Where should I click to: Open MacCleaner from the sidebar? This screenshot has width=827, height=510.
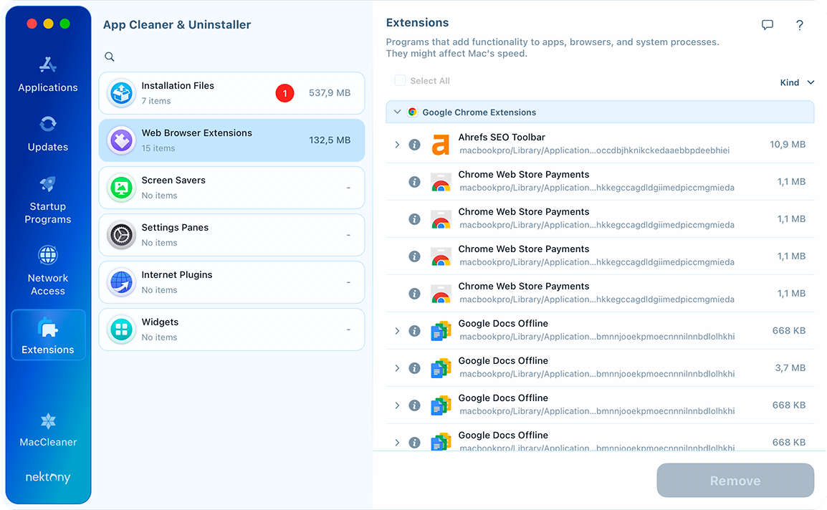tap(48, 430)
